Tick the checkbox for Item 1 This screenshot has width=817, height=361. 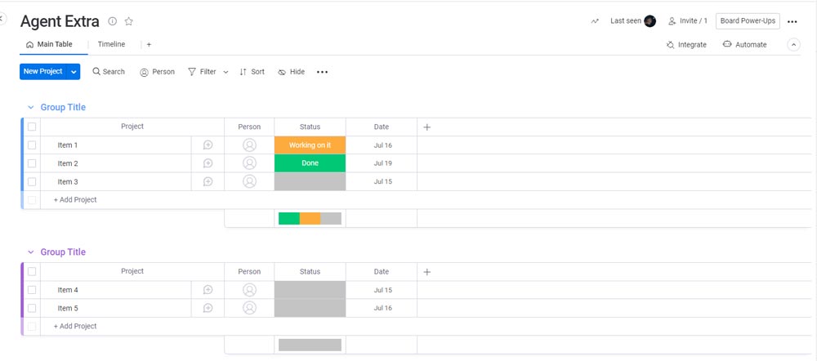click(x=32, y=145)
